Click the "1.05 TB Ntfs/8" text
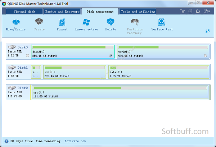216x147 pixels. pos(120,76)
